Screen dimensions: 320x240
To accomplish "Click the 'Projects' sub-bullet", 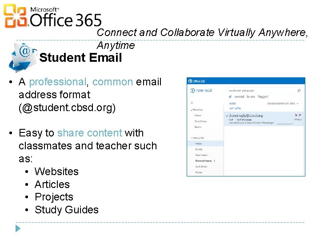I will tap(54, 197).
